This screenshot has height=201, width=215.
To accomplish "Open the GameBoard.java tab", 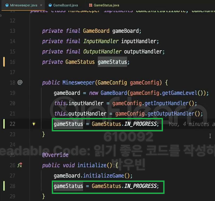I will [x=65, y=5].
